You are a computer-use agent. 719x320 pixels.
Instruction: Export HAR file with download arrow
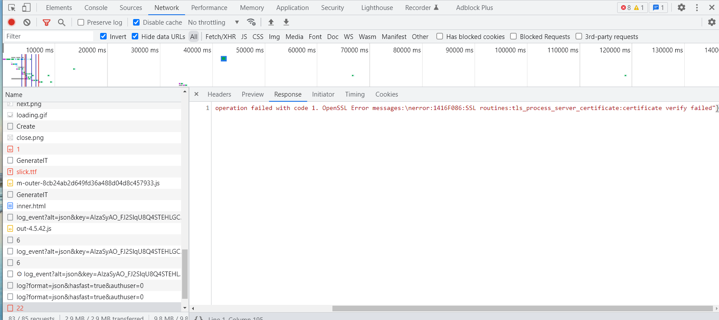pos(286,22)
